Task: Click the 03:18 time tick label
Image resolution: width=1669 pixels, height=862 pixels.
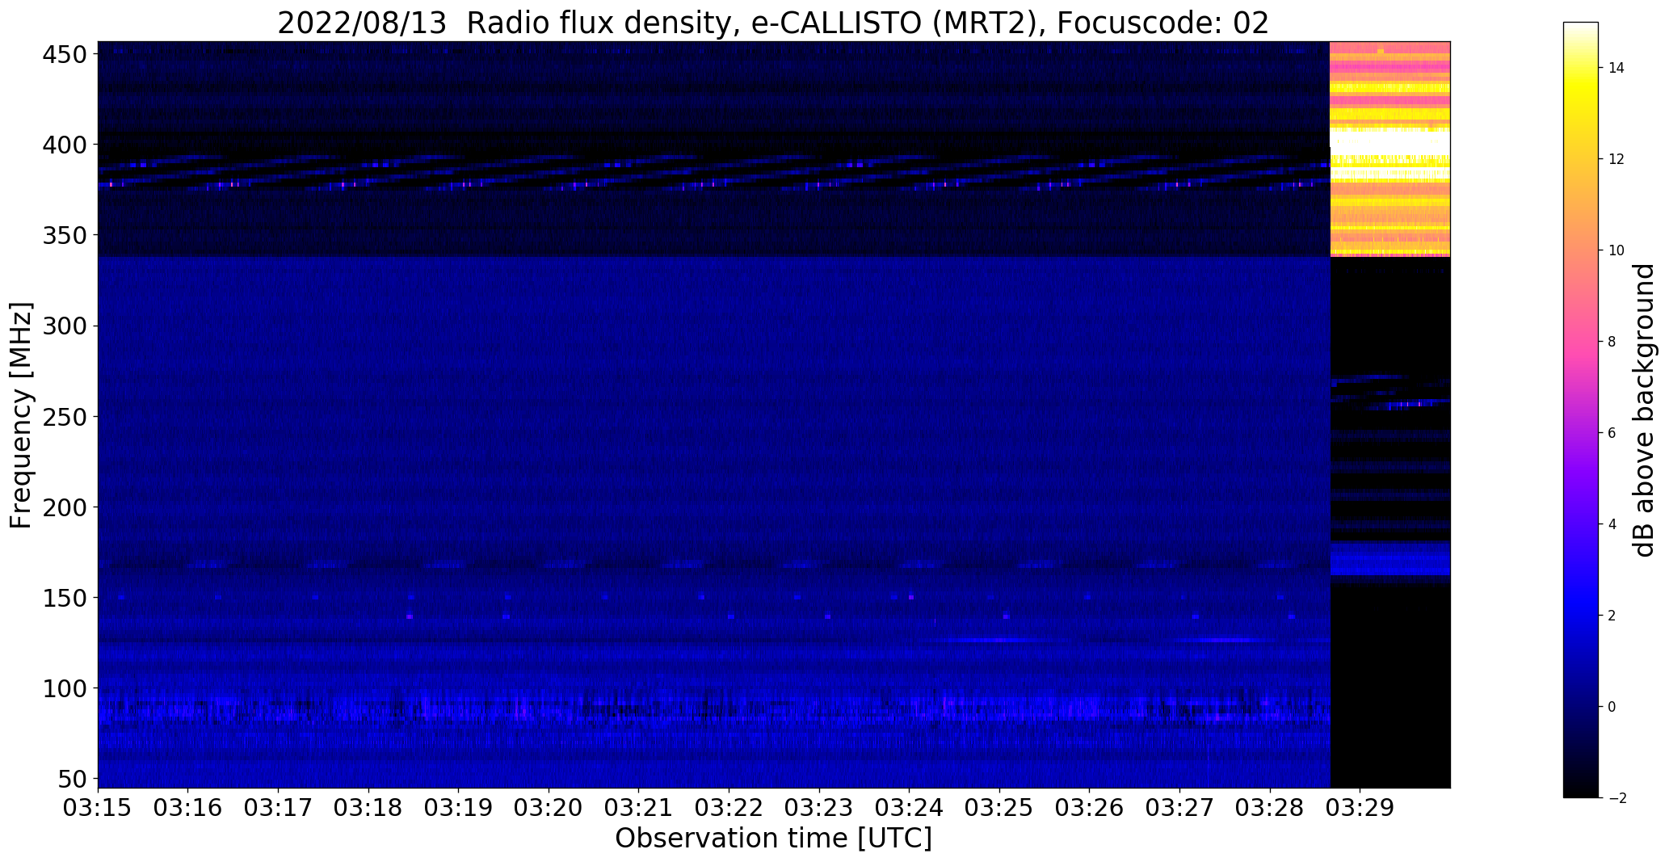Action: point(368,807)
